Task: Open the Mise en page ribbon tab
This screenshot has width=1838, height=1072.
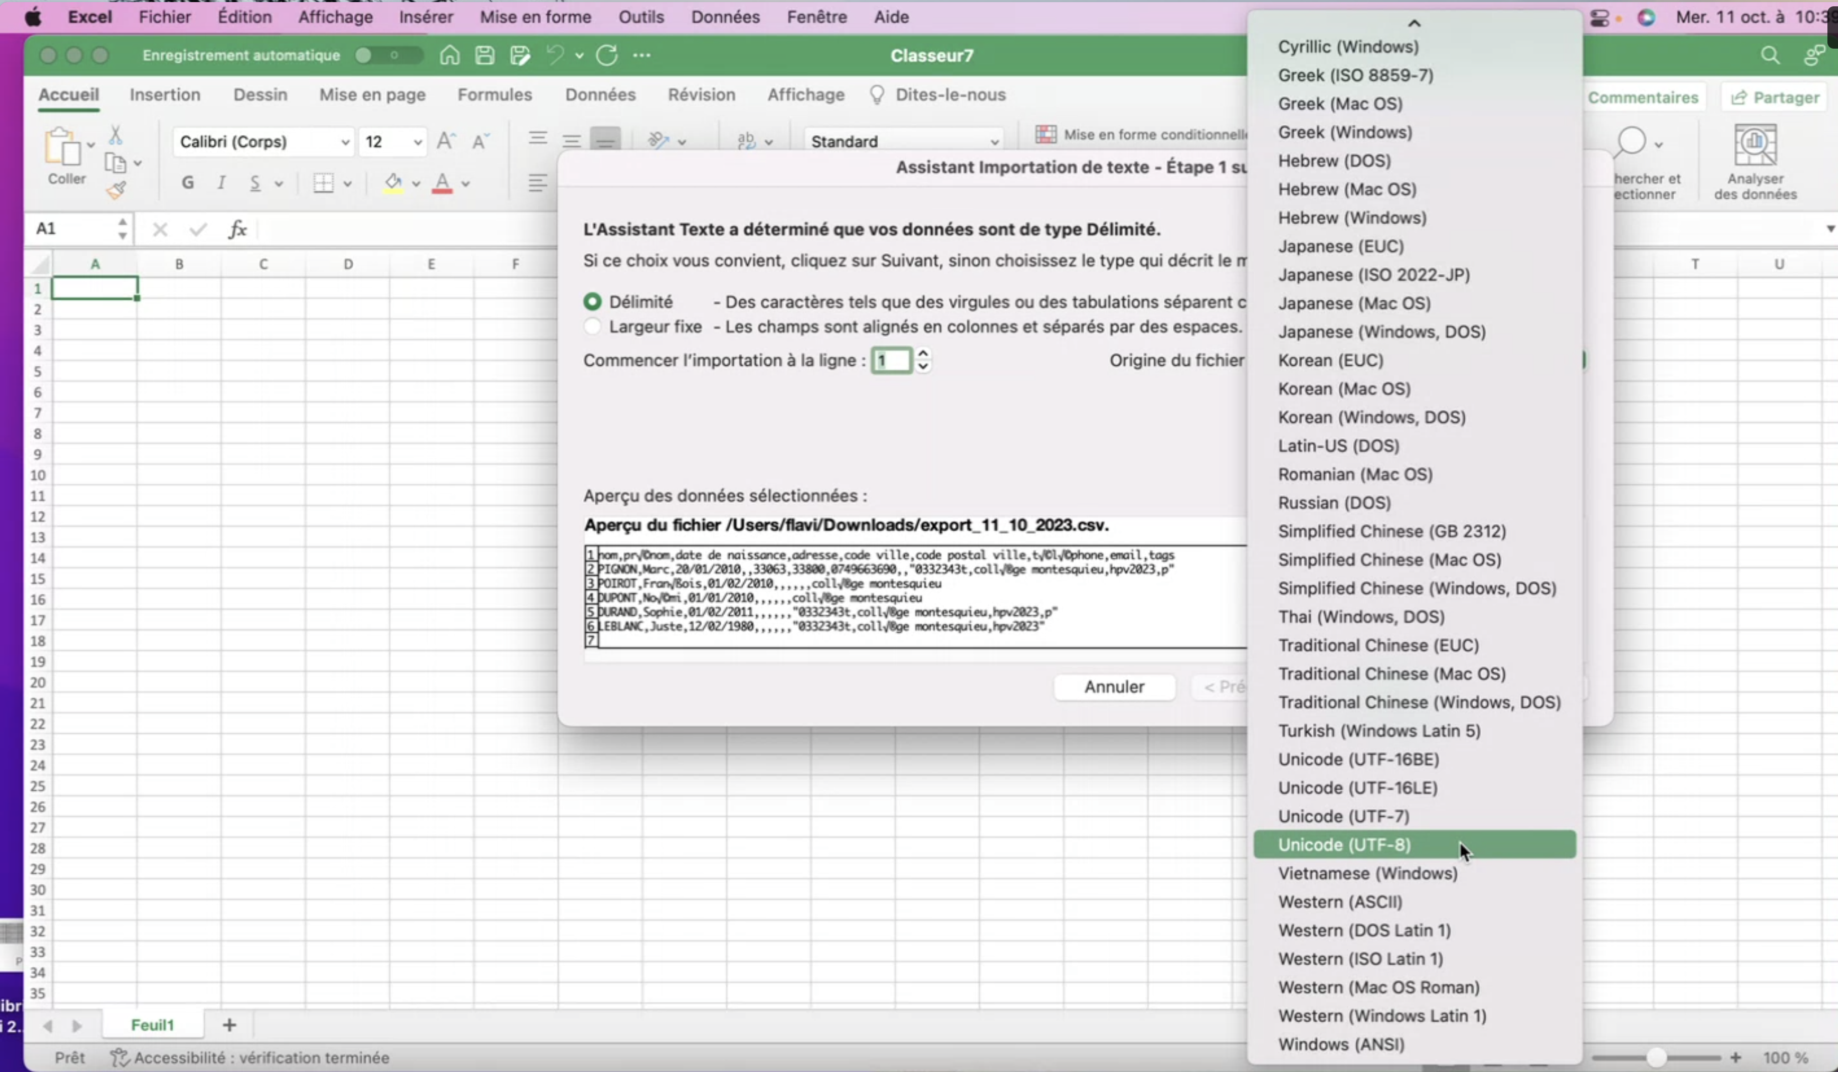Action: pyautogui.click(x=373, y=95)
